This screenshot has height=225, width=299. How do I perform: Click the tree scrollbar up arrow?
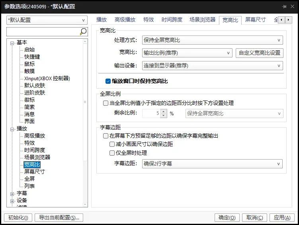click(85, 41)
